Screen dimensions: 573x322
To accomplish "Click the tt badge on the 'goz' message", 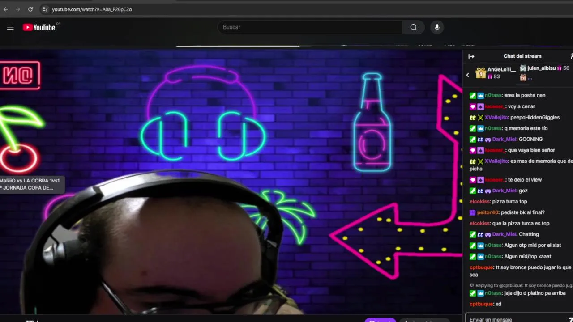I will 480,191.
